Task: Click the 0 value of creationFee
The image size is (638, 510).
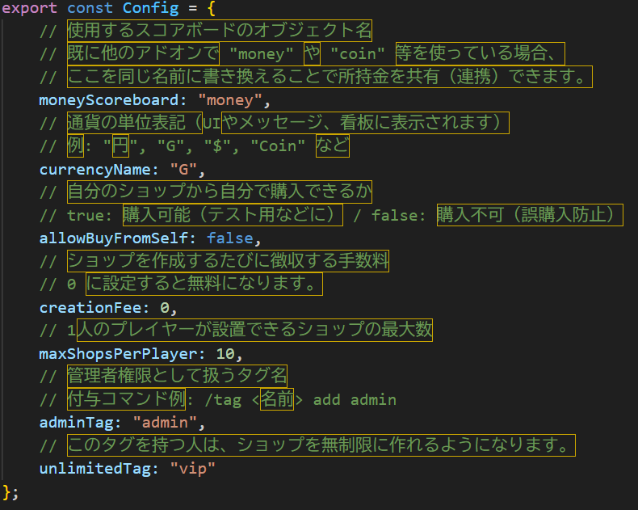Action: [163, 308]
